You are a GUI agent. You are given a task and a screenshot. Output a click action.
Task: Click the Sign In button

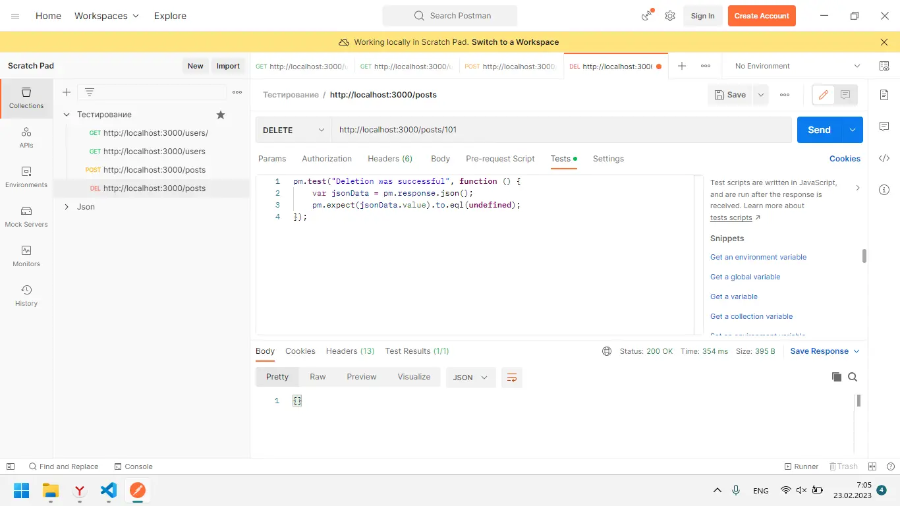(702, 16)
